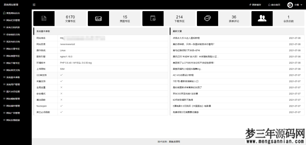Click the Linux operating system value
The image size is (306, 145).
(x=63, y=51)
